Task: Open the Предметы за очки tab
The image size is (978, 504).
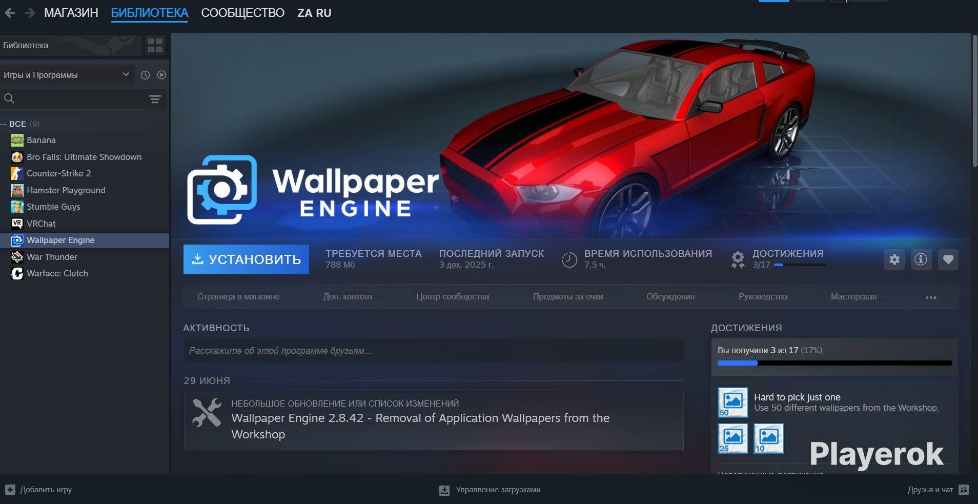Action: tap(568, 296)
